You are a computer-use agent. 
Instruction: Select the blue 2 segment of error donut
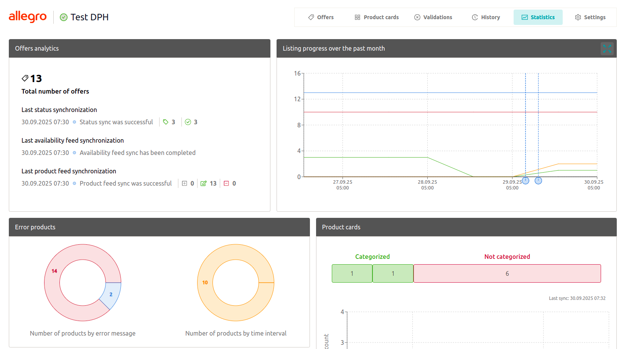click(x=111, y=295)
